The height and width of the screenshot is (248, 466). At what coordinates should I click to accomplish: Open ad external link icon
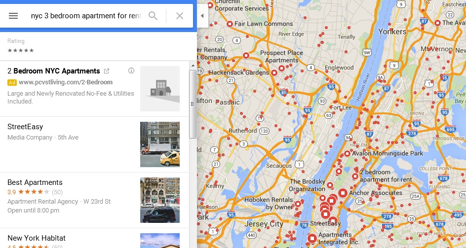(x=107, y=71)
